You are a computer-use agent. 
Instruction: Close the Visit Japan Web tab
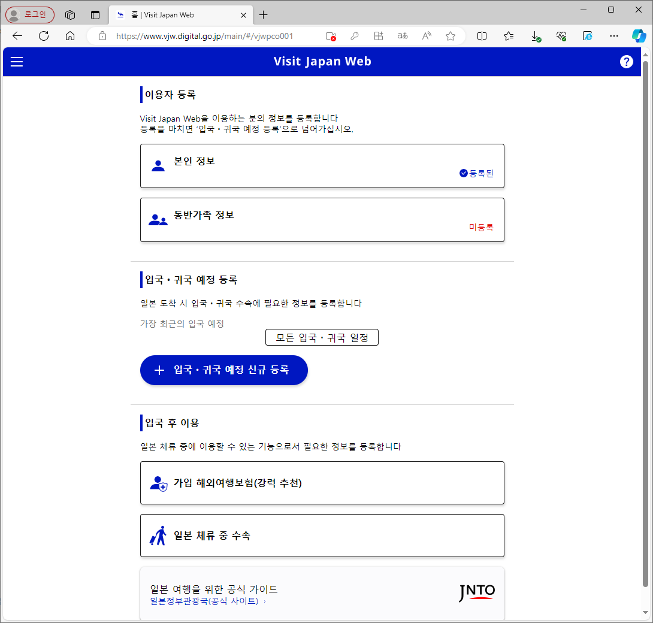coord(244,16)
